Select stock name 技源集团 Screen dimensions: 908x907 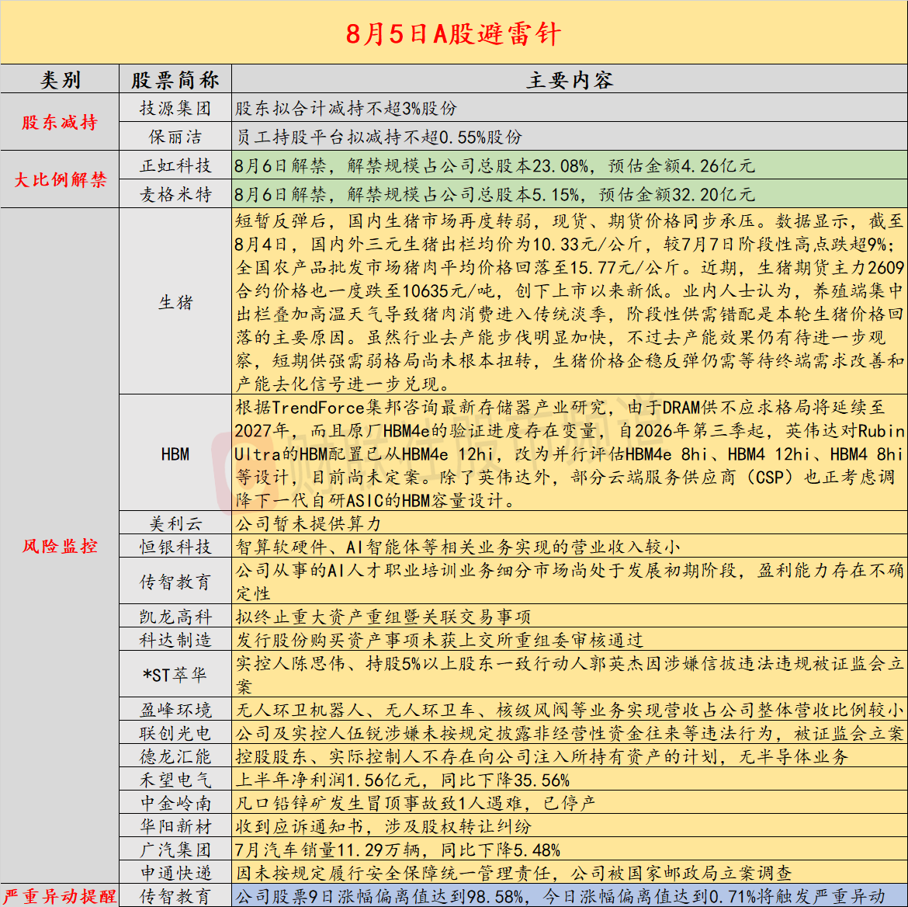pyautogui.click(x=175, y=108)
